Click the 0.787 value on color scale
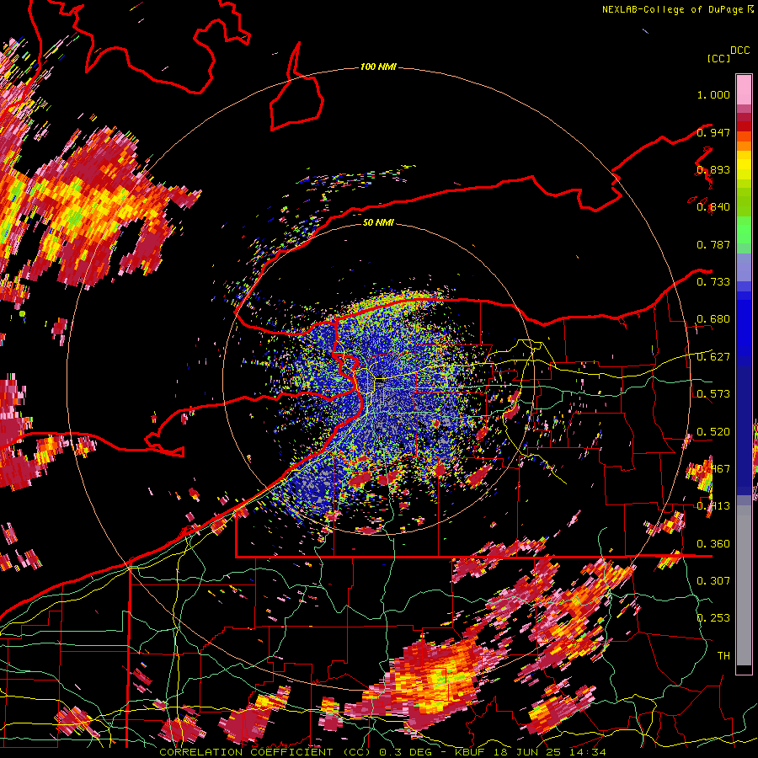 click(713, 244)
